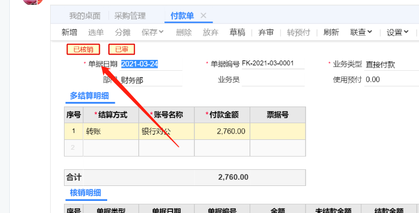Open the 采购管理 tab

pos(130,16)
